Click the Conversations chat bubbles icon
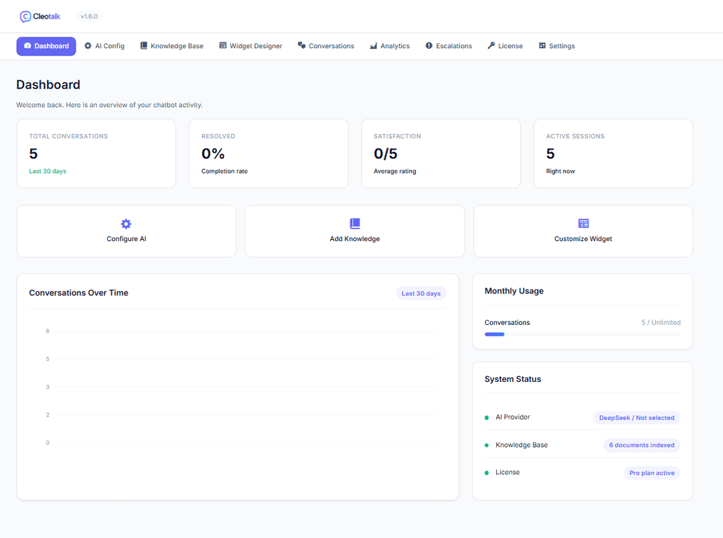The height and width of the screenshot is (538, 723). [x=301, y=46]
